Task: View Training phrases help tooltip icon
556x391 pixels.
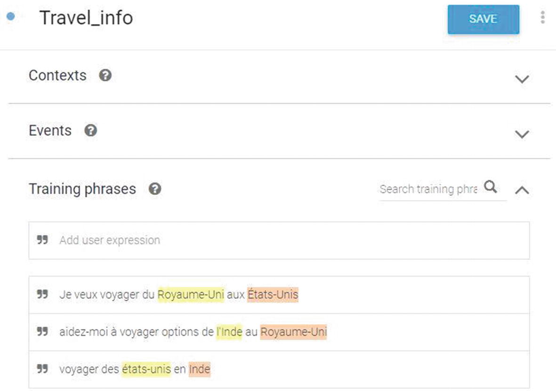Action: click(155, 189)
